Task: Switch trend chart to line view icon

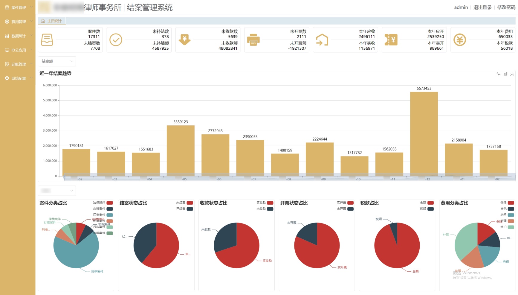Action: click(498, 74)
